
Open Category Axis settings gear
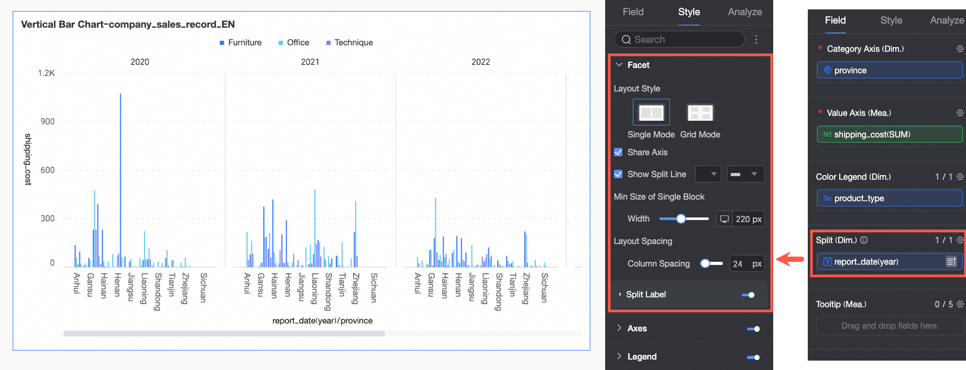pyautogui.click(x=960, y=49)
